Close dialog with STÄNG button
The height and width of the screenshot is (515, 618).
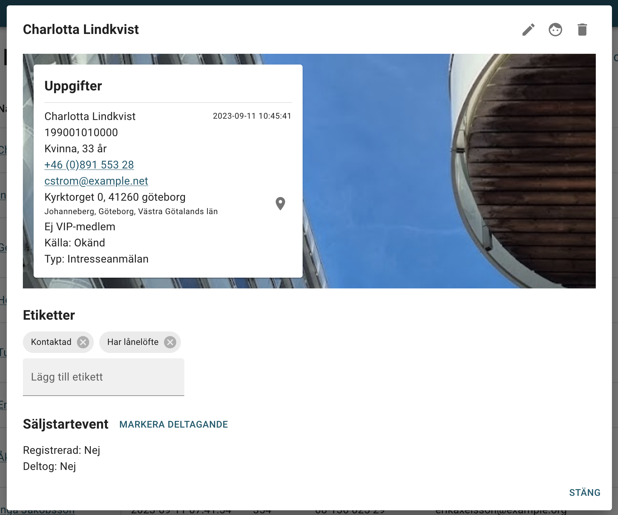pyautogui.click(x=584, y=492)
